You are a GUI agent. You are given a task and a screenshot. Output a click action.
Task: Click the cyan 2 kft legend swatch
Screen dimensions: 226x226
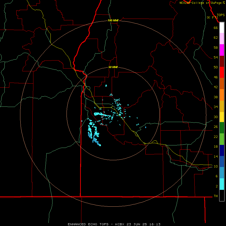222,184
